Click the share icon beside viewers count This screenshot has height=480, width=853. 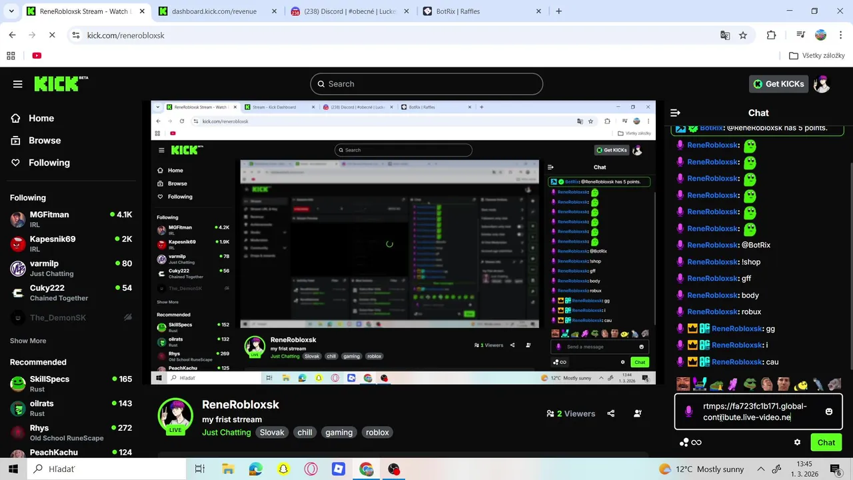point(611,413)
